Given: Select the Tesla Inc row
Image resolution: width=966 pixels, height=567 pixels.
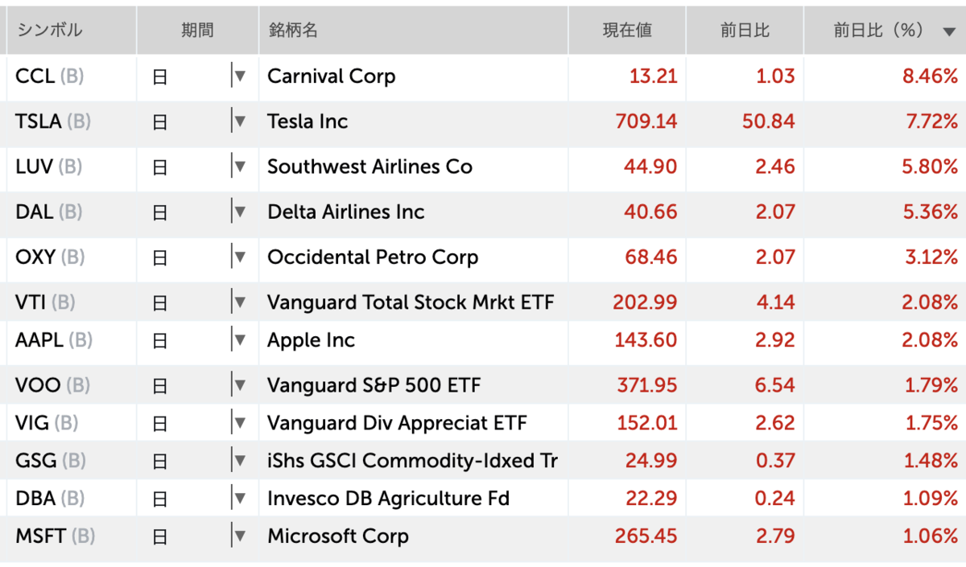Looking at the screenshot, I should (x=483, y=121).
